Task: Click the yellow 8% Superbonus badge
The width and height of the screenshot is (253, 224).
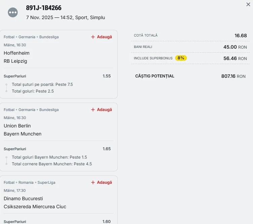Action: point(181,58)
